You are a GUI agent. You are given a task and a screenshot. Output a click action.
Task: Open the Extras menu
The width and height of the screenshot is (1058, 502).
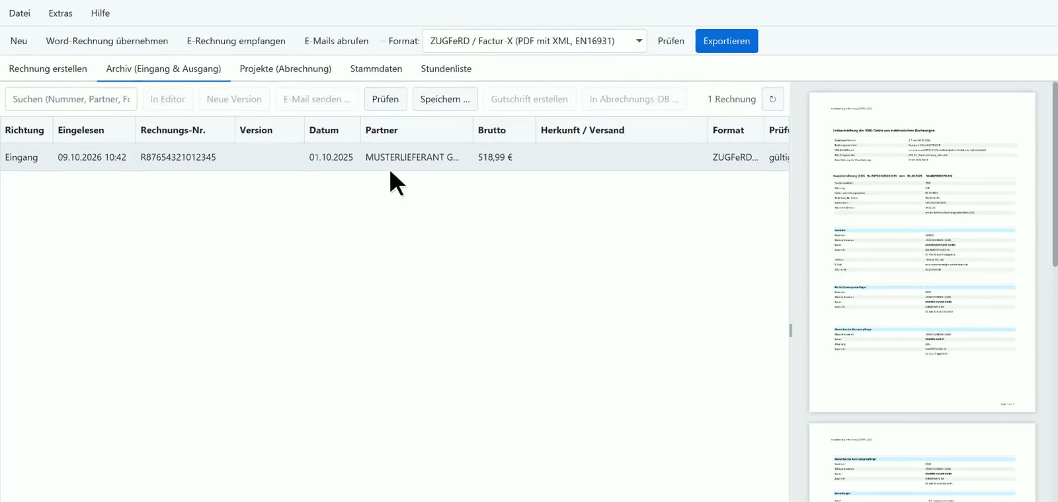pos(60,13)
